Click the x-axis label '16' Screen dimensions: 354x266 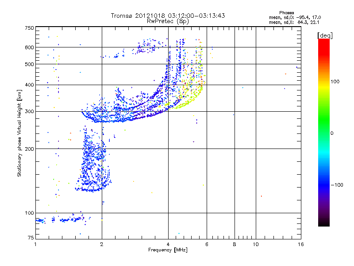(301, 244)
